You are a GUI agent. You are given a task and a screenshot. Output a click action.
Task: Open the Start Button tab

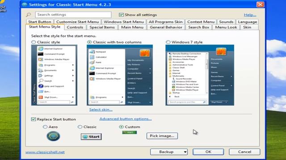point(40,22)
